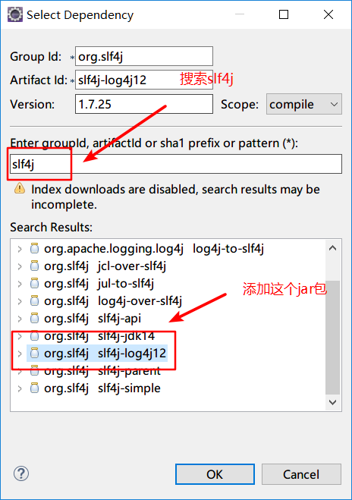This screenshot has width=352, height=500.
Task: Expand the slf4j-simple result
Action: click(20, 388)
